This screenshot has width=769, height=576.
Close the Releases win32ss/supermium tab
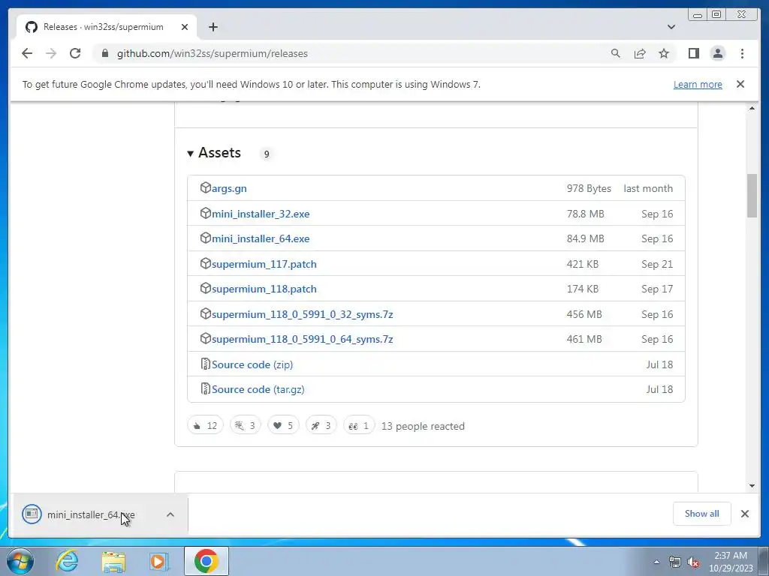tap(185, 27)
